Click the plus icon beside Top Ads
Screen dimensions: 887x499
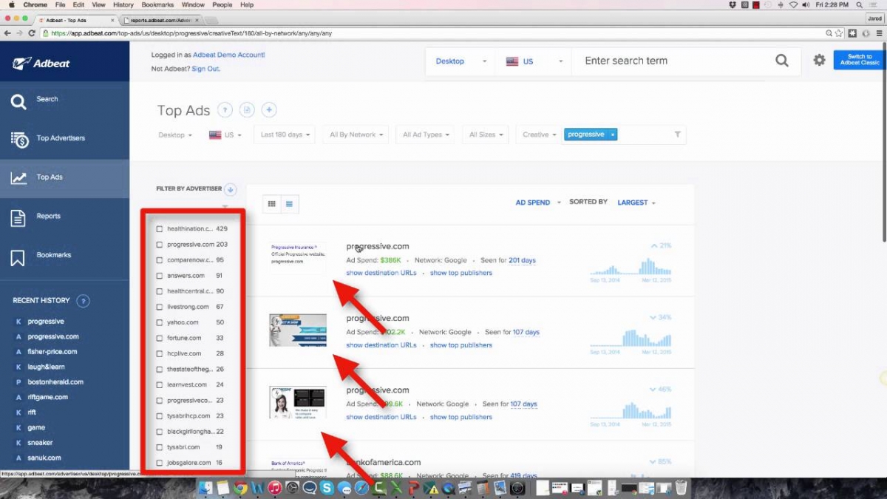pos(270,110)
